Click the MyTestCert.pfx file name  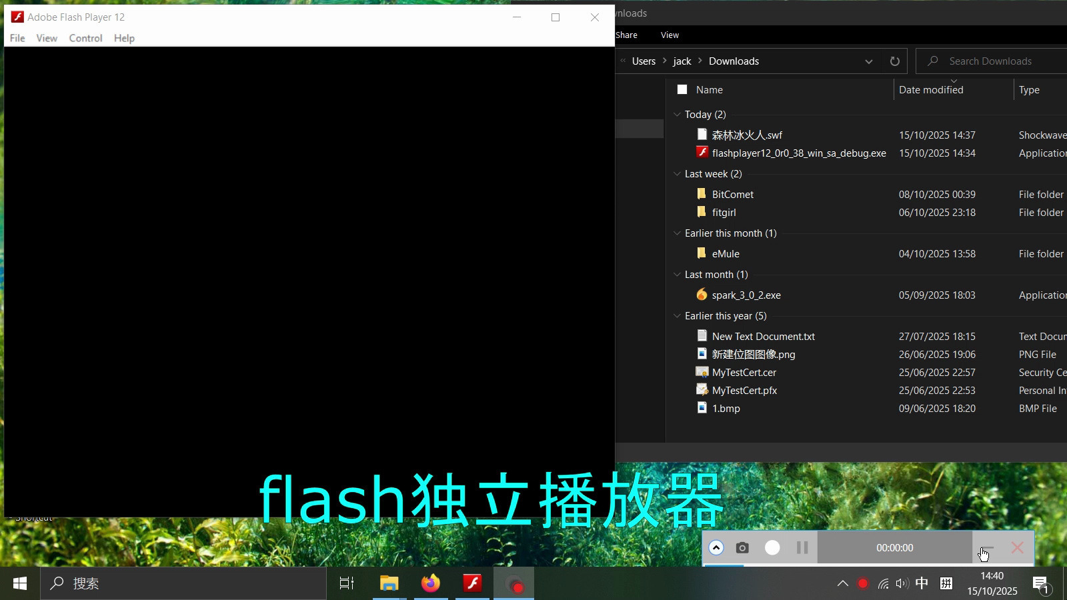pos(744,391)
